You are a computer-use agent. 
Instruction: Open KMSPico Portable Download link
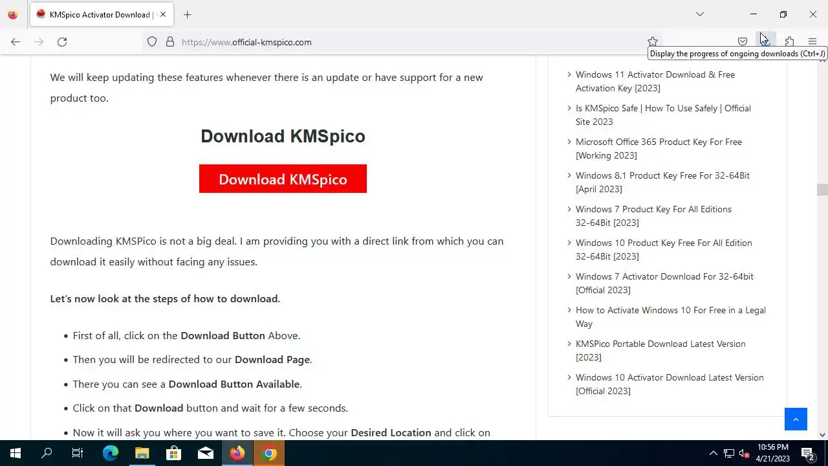(660, 351)
